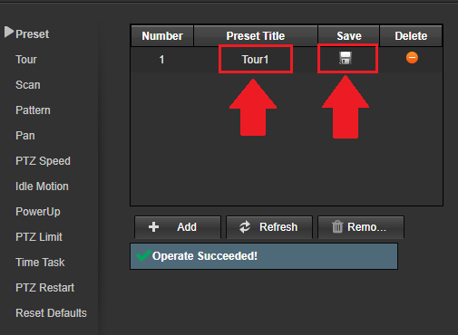This screenshot has height=335, width=458.
Task: Click the arrow marker beside Preset
Action: pyautogui.click(x=9, y=32)
